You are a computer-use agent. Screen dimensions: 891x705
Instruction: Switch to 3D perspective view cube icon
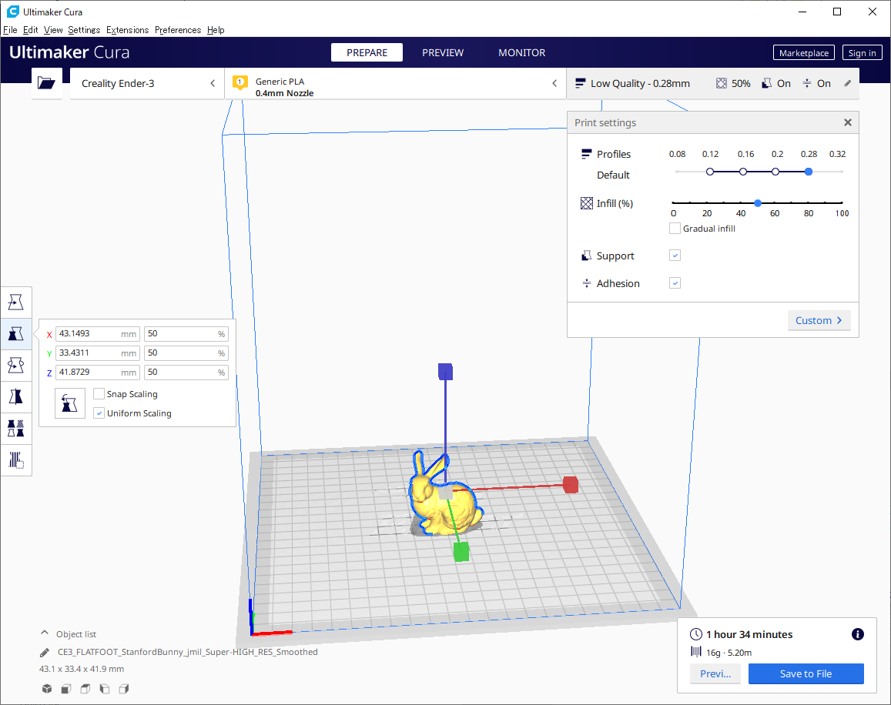[x=47, y=689]
